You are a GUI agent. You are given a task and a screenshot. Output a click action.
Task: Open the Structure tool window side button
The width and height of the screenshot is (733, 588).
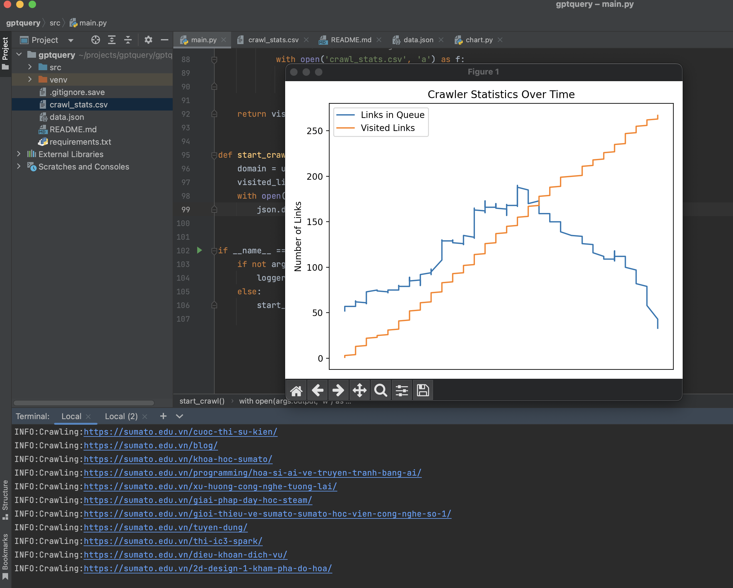tap(5, 499)
